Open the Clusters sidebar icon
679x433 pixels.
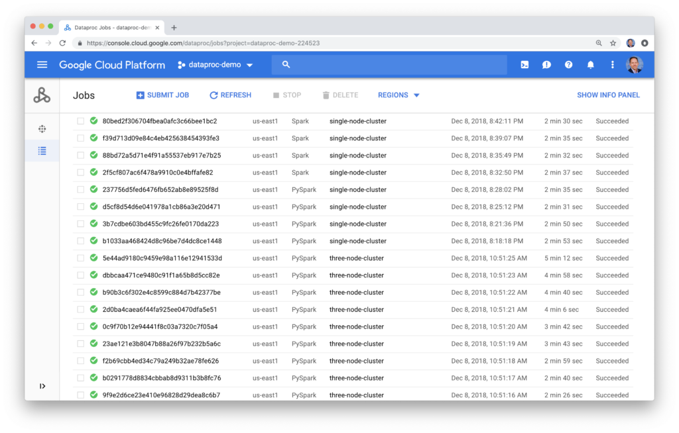(42, 129)
